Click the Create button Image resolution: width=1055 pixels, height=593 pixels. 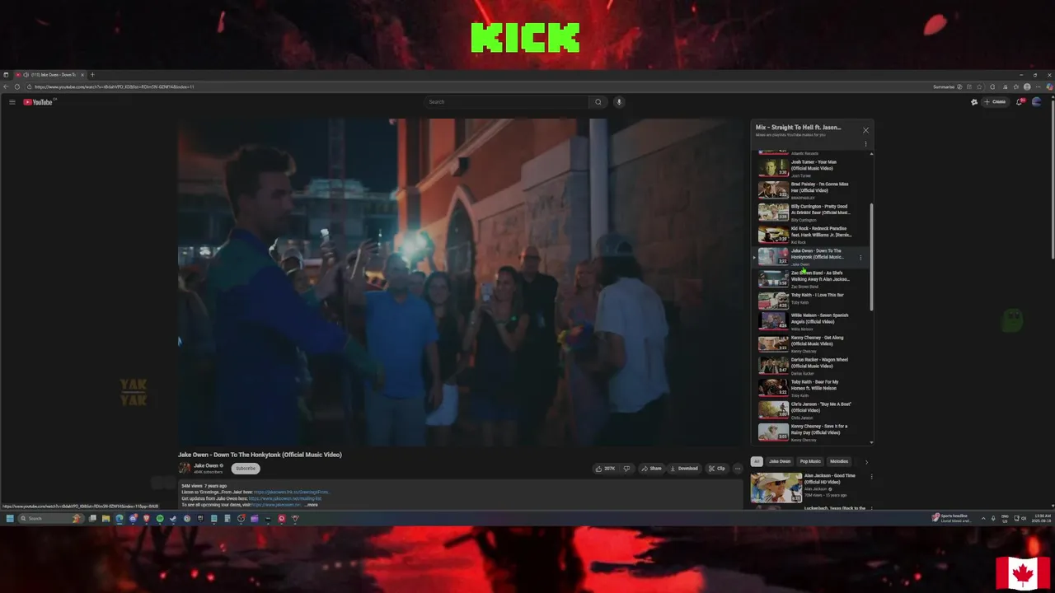coord(995,102)
